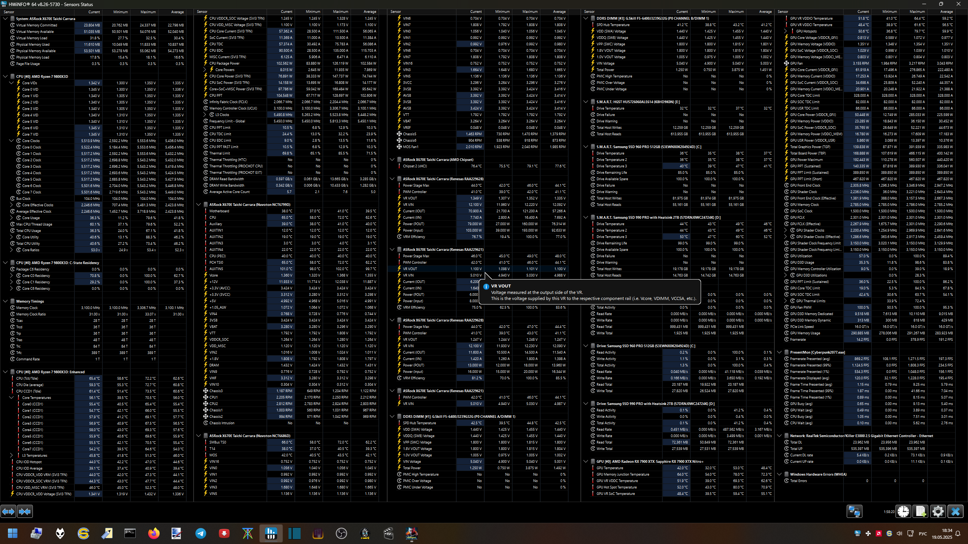The height and width of the screenshot is (544, 968).
Task: Open sensor settings gear button
Action: pos(938,512)
